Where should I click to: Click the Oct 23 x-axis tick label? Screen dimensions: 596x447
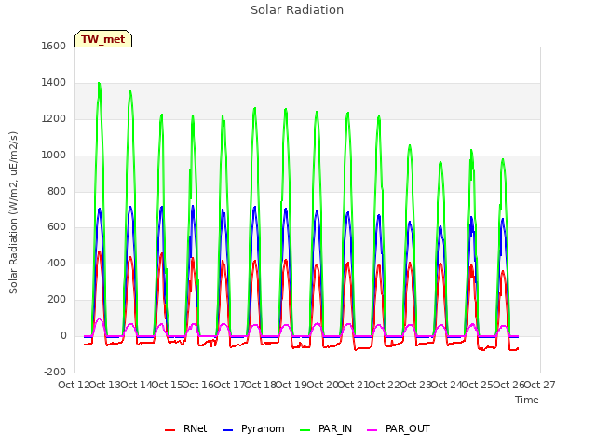[415, 385]
